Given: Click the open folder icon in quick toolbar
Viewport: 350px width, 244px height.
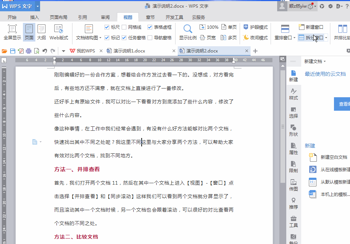Looking at the screenshot, I should click(4, 51).
